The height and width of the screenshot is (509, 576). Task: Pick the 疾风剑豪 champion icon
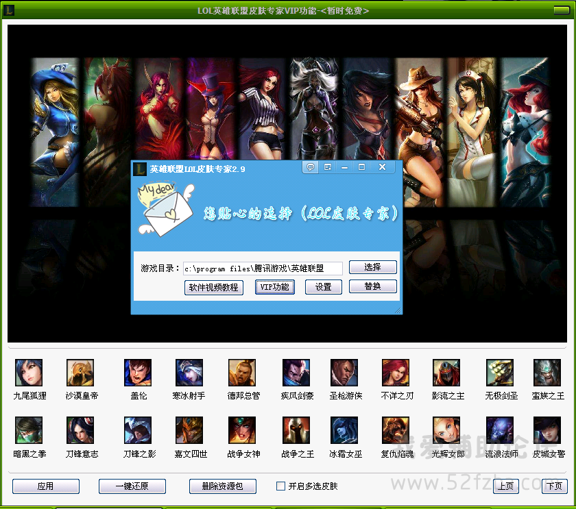296,373
